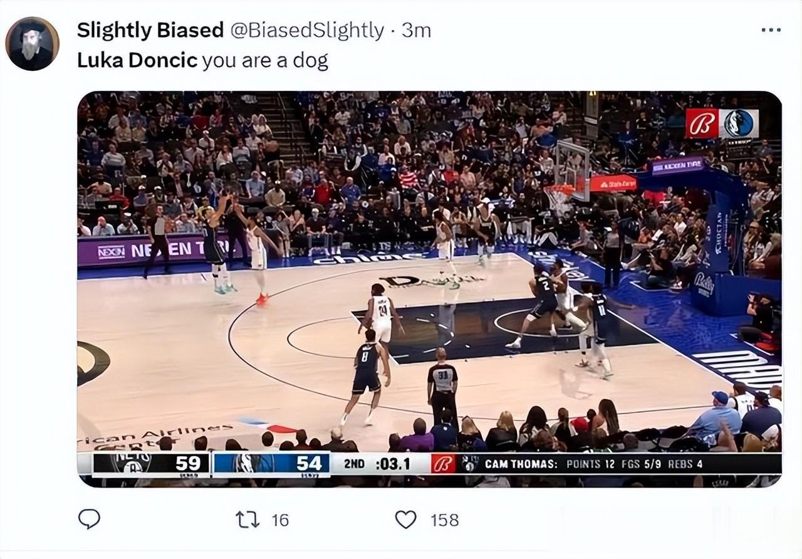The height and width of the screenshot is (559, 802).
Task: Open the basketball game video thumbnail
Action: tap(429, 289)
